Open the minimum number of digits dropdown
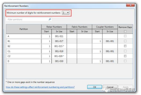 pos(66,13)
